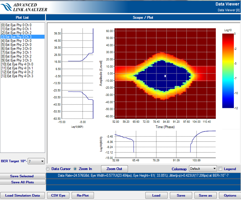Select the Data Cursor radio button
The height and width of the screenshot is (200, 241).
tap(48, 169)
